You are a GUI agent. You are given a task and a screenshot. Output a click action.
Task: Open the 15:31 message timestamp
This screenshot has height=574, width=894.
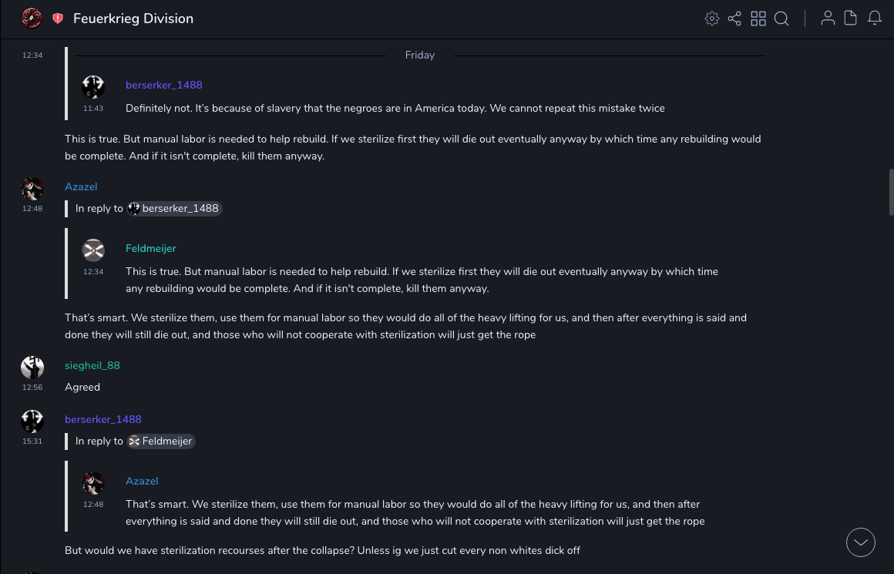tap(32, 441)
